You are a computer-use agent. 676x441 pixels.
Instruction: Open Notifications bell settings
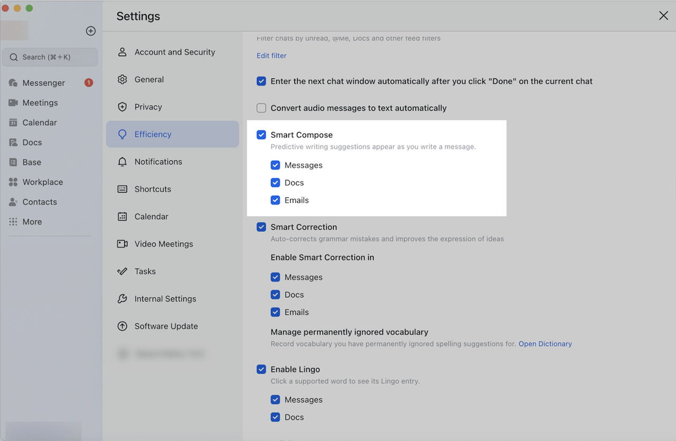(123, 162)
